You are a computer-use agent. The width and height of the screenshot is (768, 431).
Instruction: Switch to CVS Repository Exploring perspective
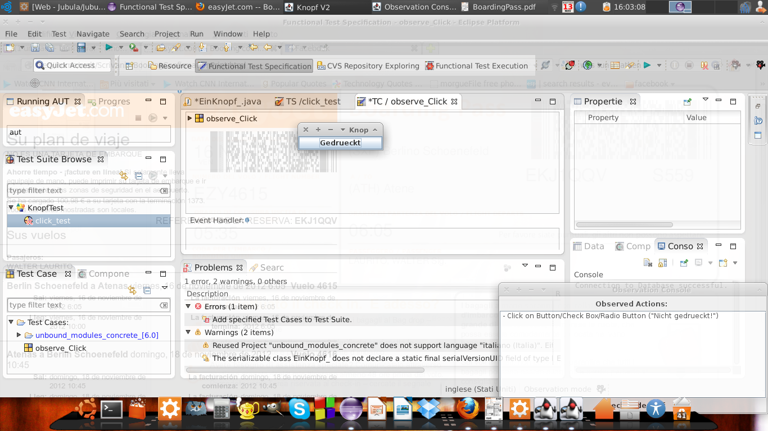pos(368,66)
